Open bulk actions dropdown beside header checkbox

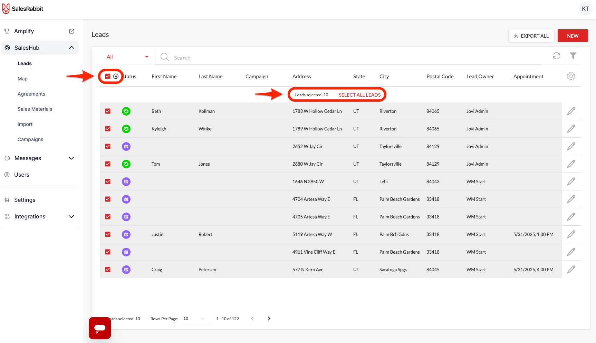pos(116,76)
